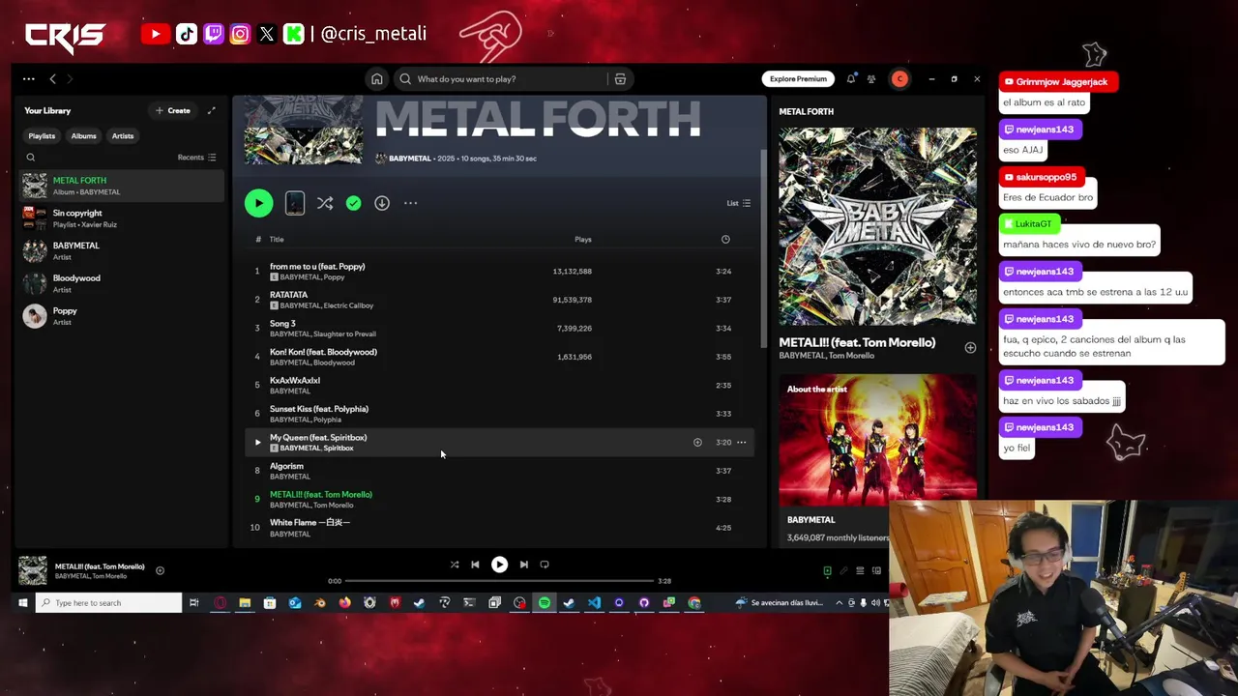1238x696 pixels.
Task: Focus the 'What do you want to play?' search box
Action: 503,79
